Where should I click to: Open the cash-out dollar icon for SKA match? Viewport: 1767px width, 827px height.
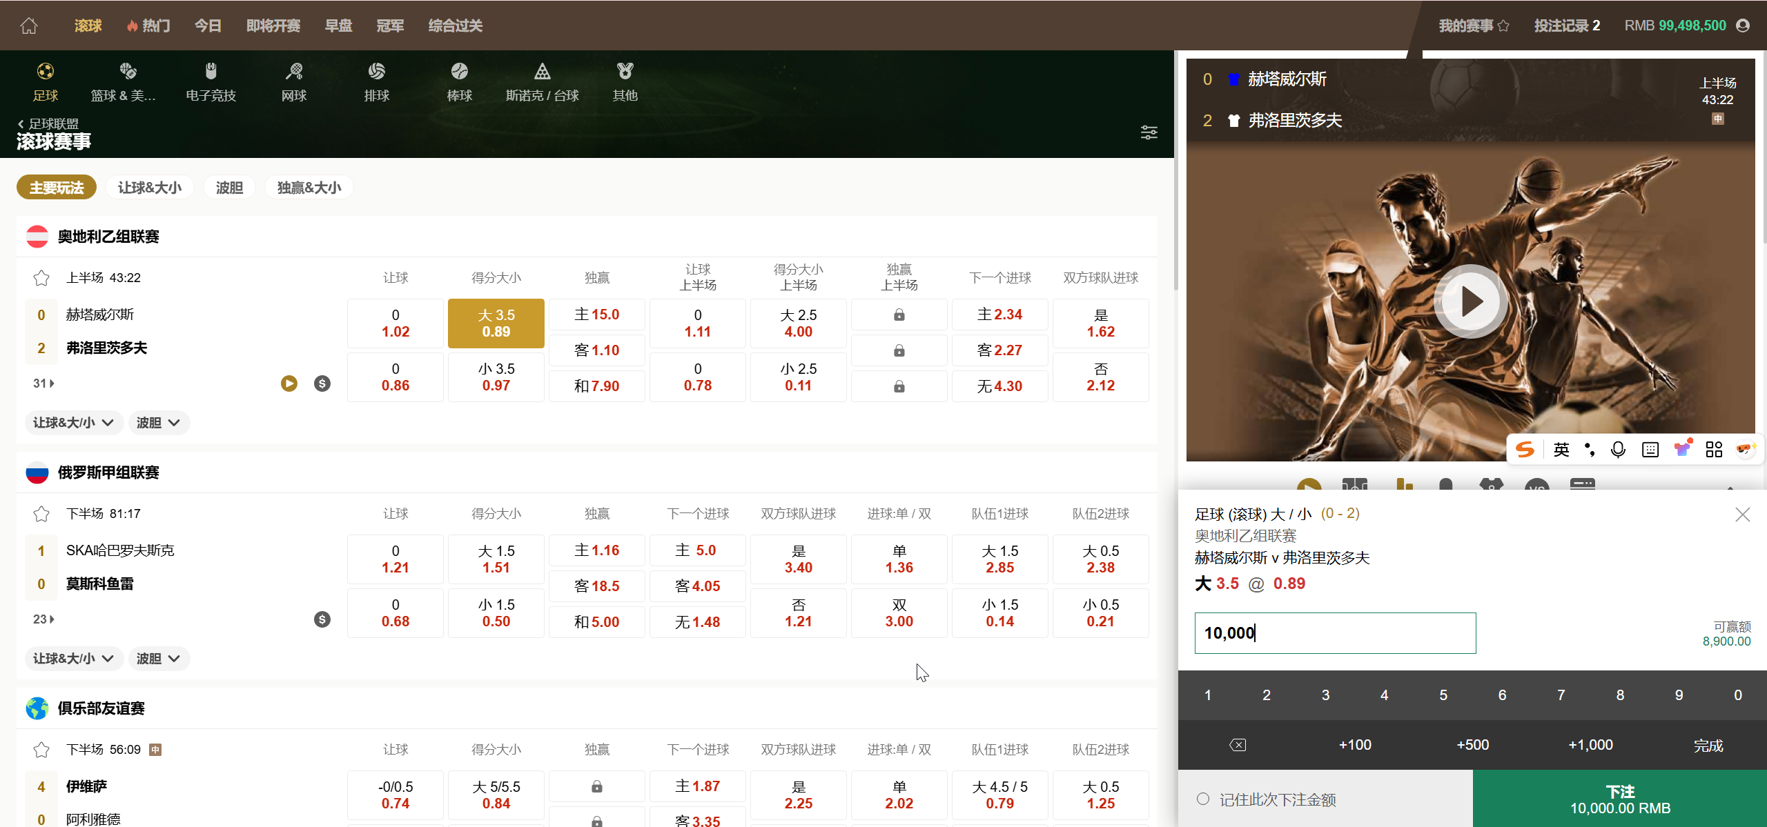pos(322,619)
